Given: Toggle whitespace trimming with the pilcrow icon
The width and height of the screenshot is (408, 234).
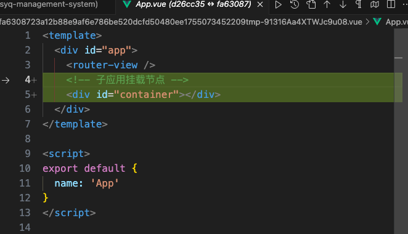Looking at the screenshot, I should point(359,4).
